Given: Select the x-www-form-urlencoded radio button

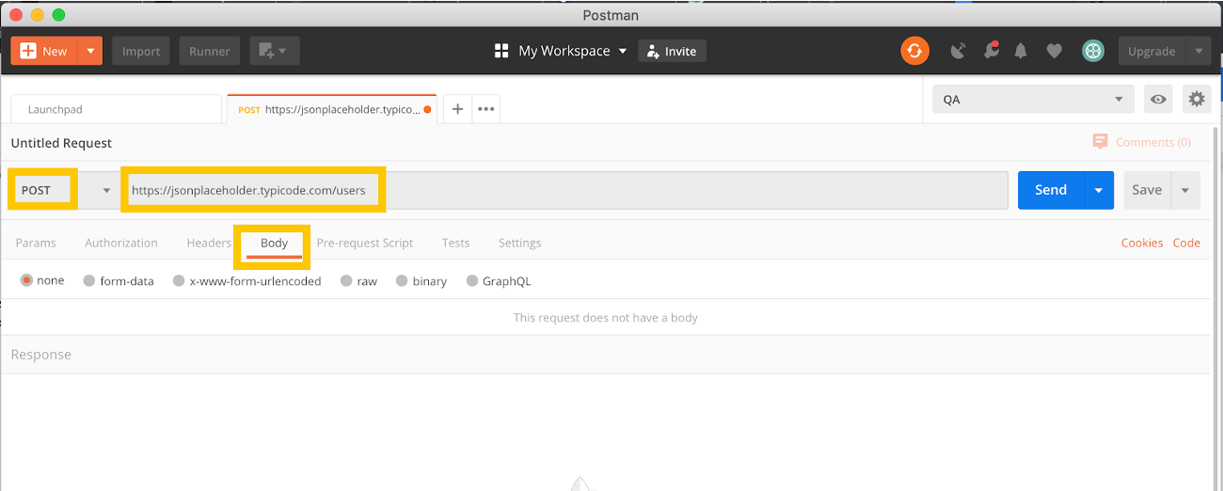Looking at the screenshot, I should (179, 280).
